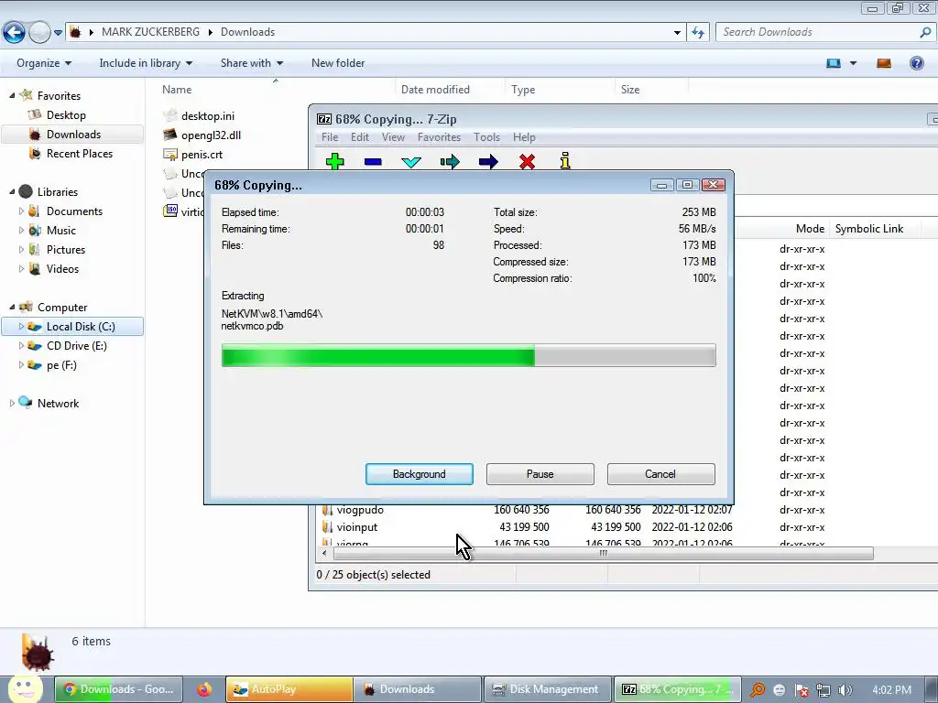The width and height of the screenshot is (938, 703).
Task: Sort by the Date modified column header
Action: pyautogui.click(x=435, y=89)
